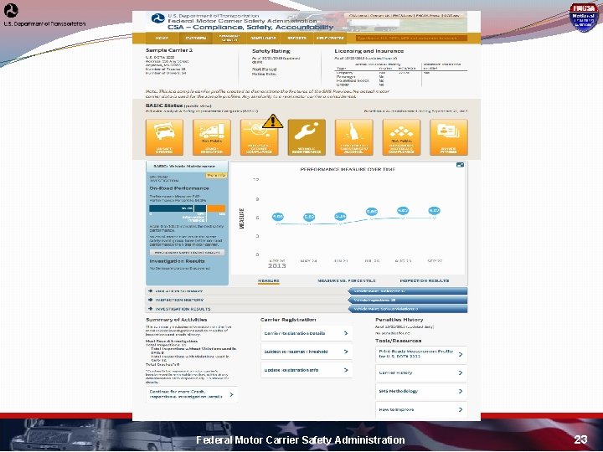Open the Carrier History link
Viewport: 603px width, 452px height.
point(421,372)
